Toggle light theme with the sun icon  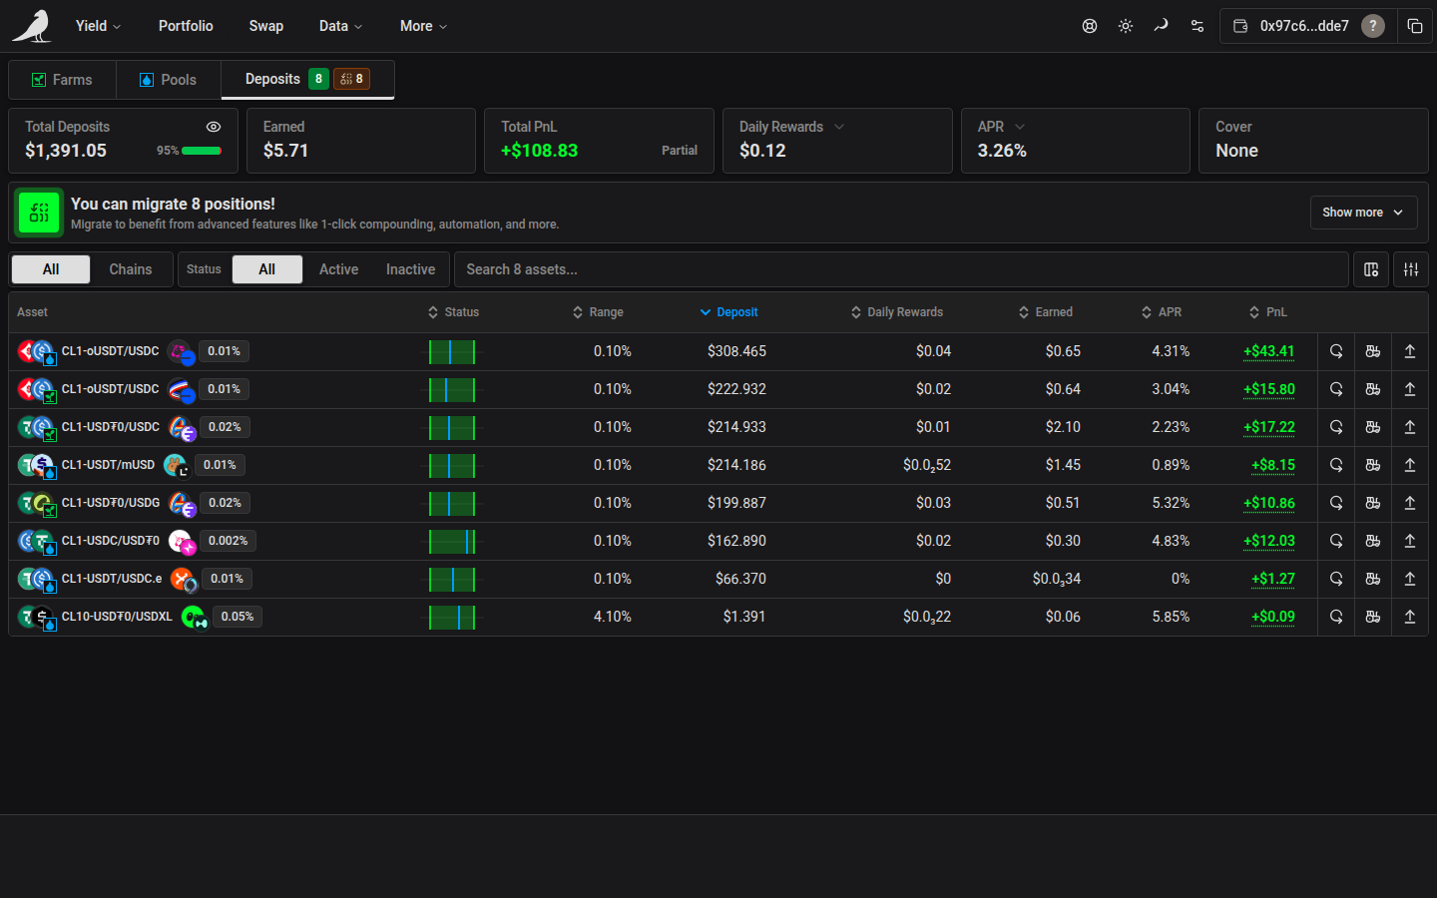tap(1126, 26)
